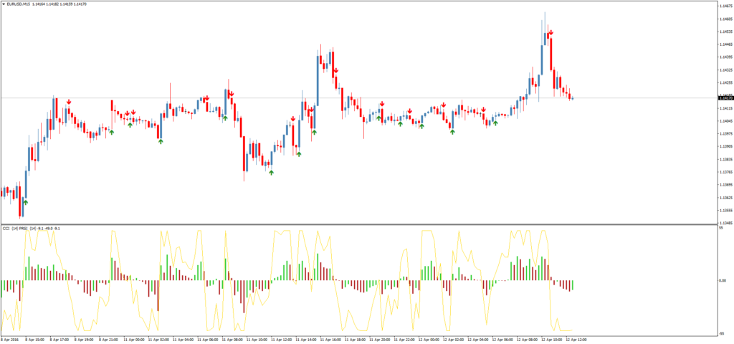Viewport: 734px width, 344px height.
Task: Click the 8 Apr 2016 date on the time axis
Action: point(10,339)
